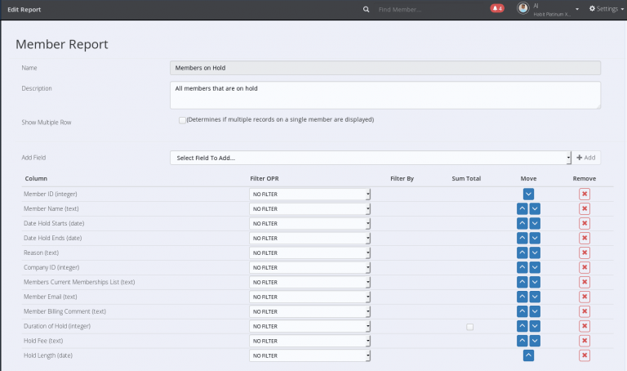The image size is (627, 371).
Task: Open Filter OPR dropdown for Member ID
Action: (x=309, y=194)
